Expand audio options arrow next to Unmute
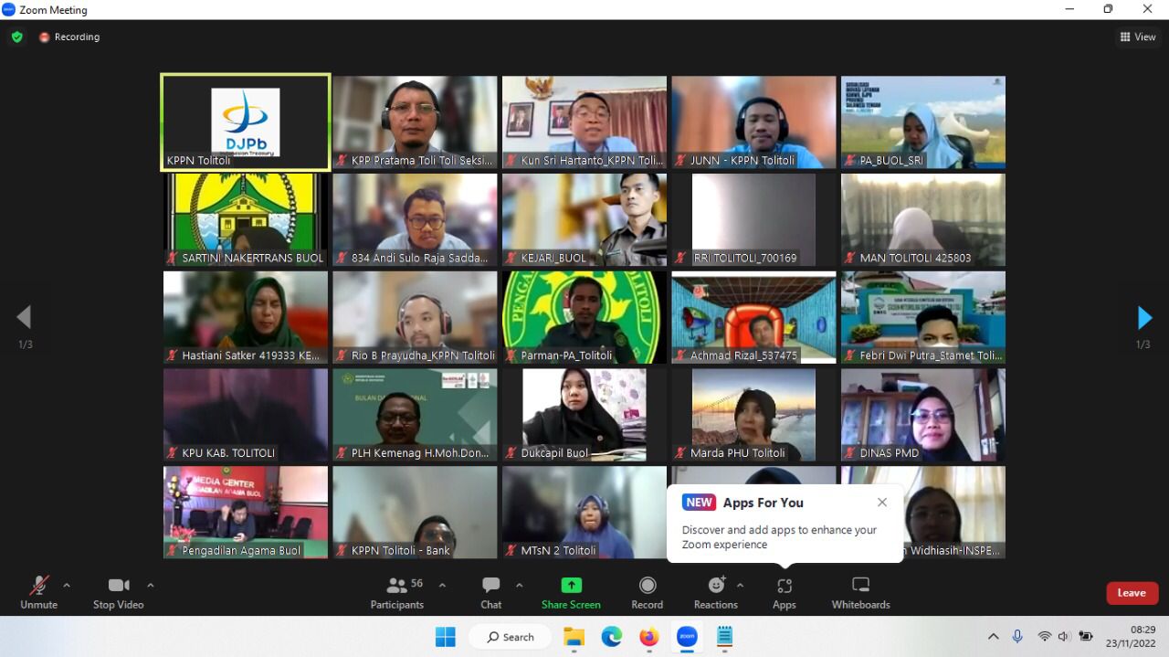The height and width of the screenshot is (657, 1169). [67, 585]
